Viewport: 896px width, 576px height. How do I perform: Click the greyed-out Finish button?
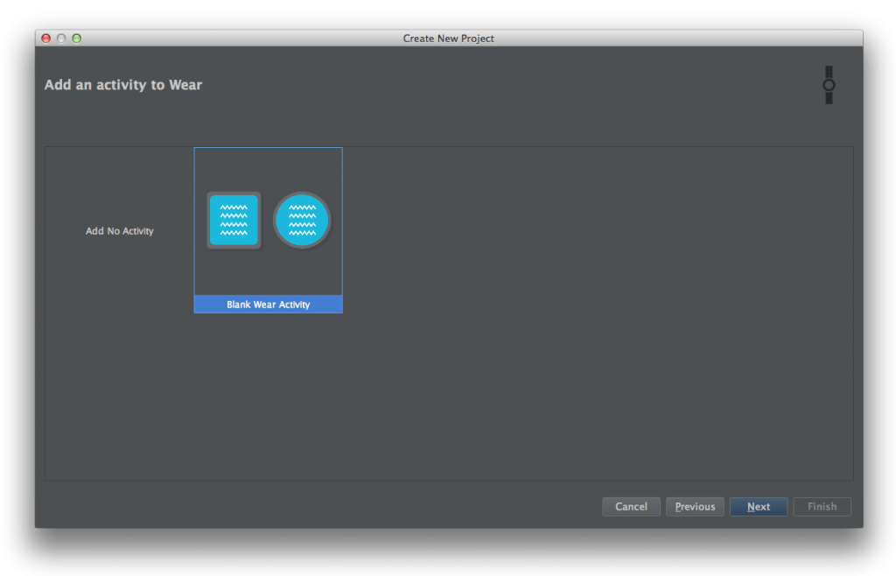point(822,507)
